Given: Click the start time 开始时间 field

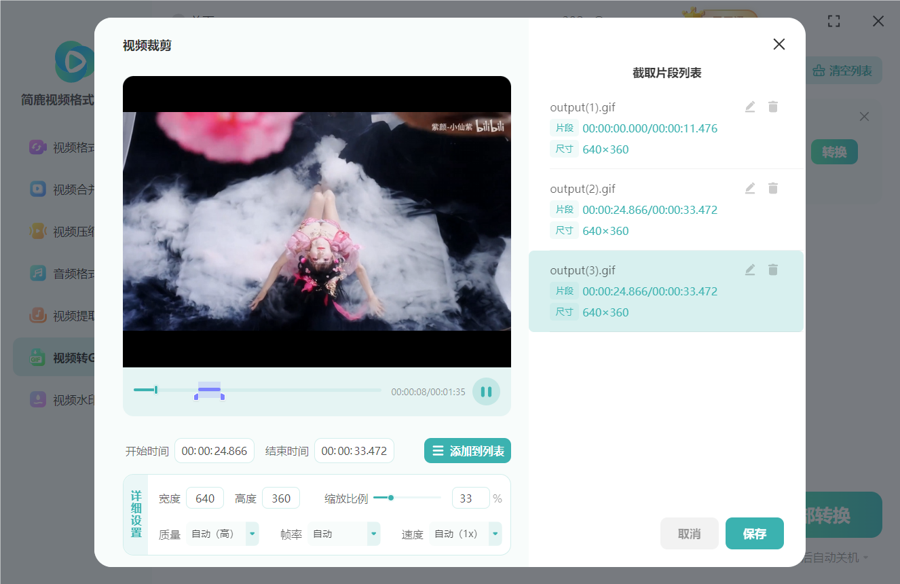Looking at the screenshot, I should [x=214, y=451].
